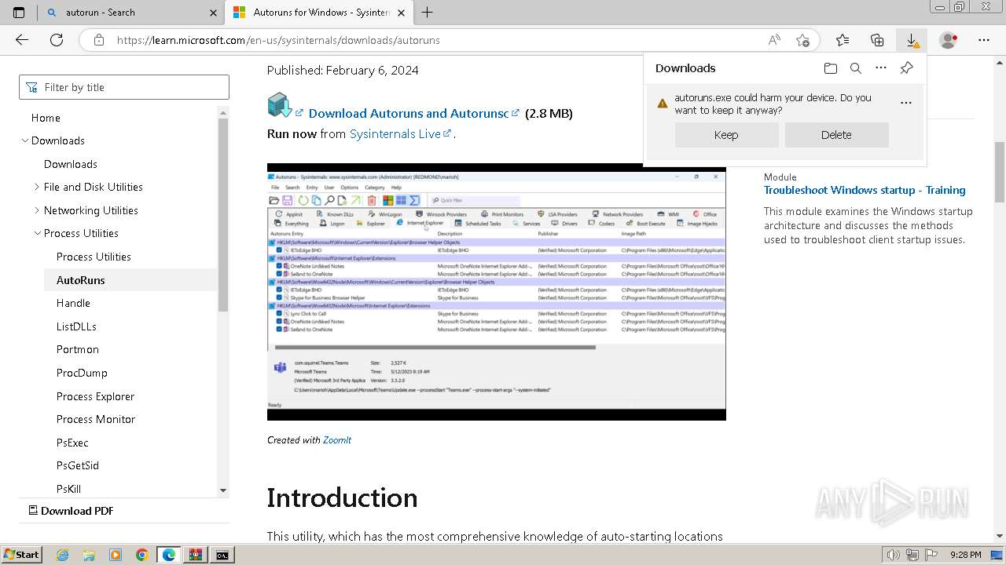Expand File and Disk Utilities
1006x565 pixels.
point(37,187)
